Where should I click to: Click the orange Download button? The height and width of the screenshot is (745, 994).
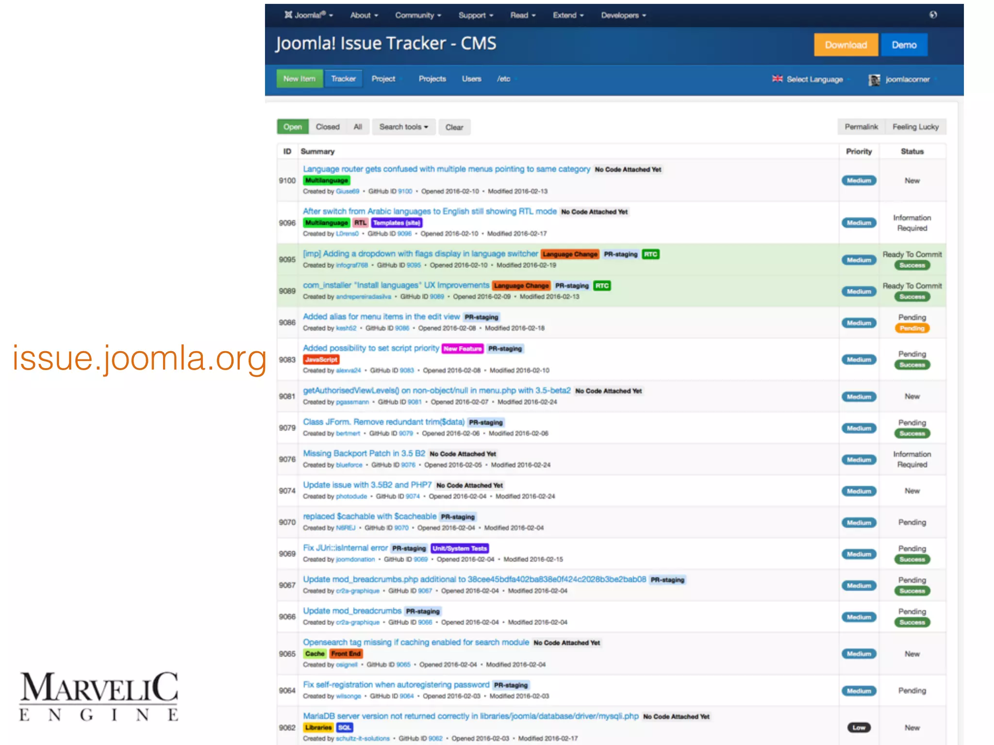(846, 45)
